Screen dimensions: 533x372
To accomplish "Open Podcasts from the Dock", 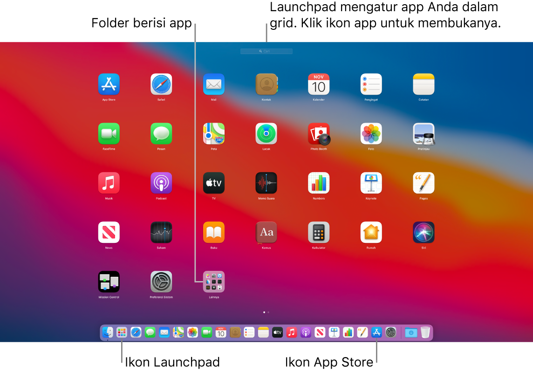I will (306, 332).
